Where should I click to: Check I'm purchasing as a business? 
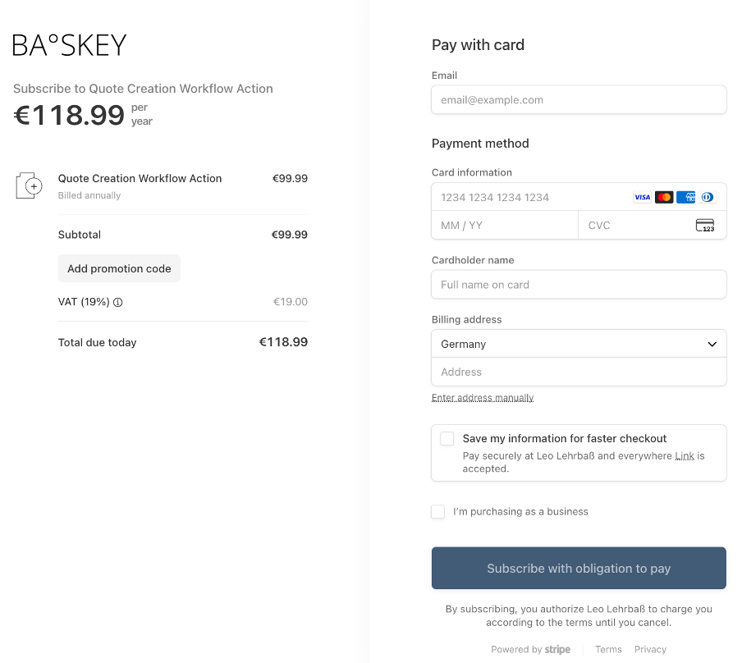tap(438, 512)
